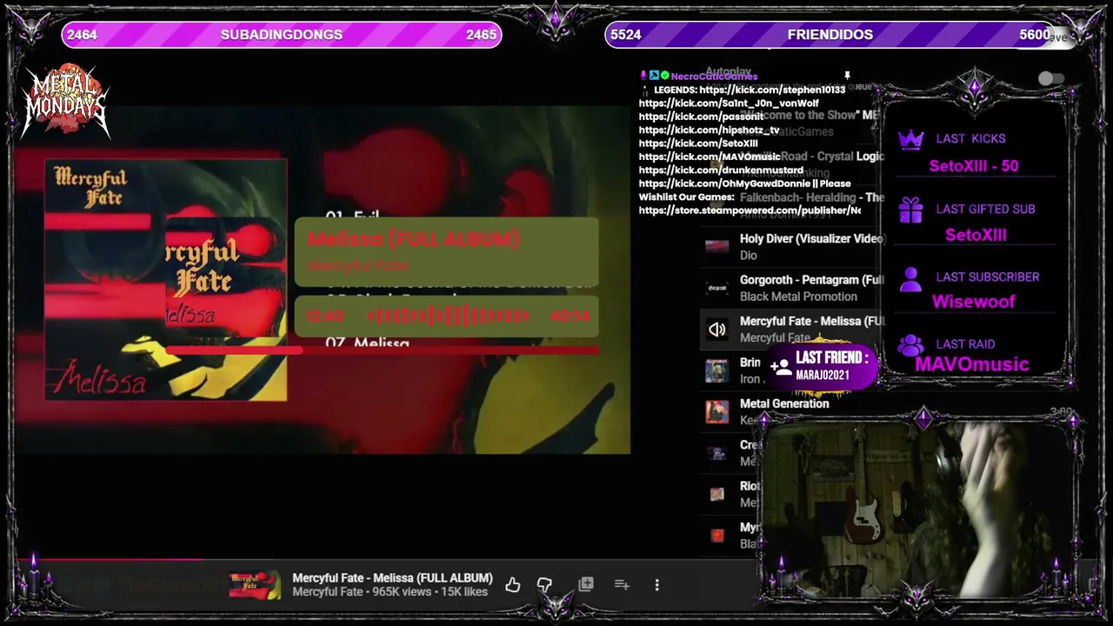
Task: Click the Metal Generation queue thumbnail
Action: tap(717, 411)
